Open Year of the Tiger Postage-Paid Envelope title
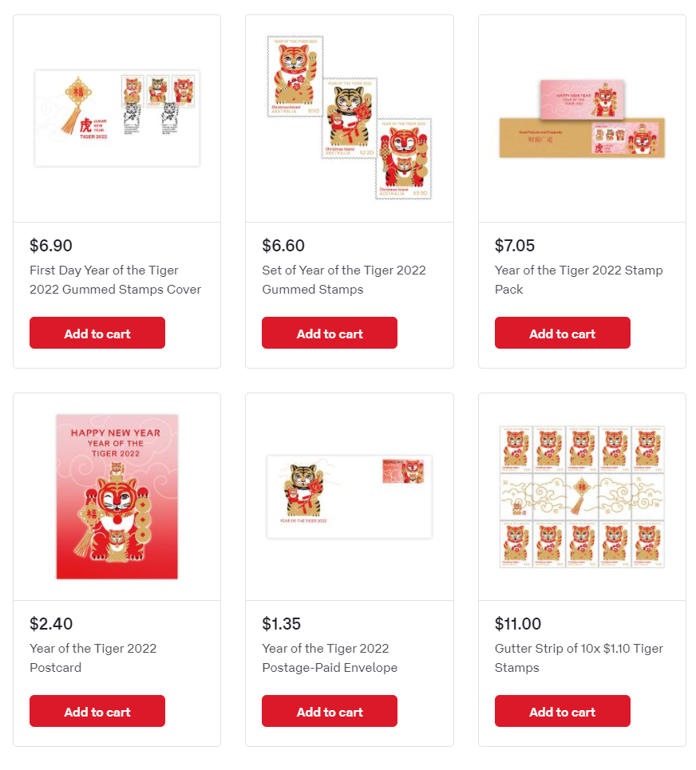Viewport: 696px width, 770px height. point(330,658)
